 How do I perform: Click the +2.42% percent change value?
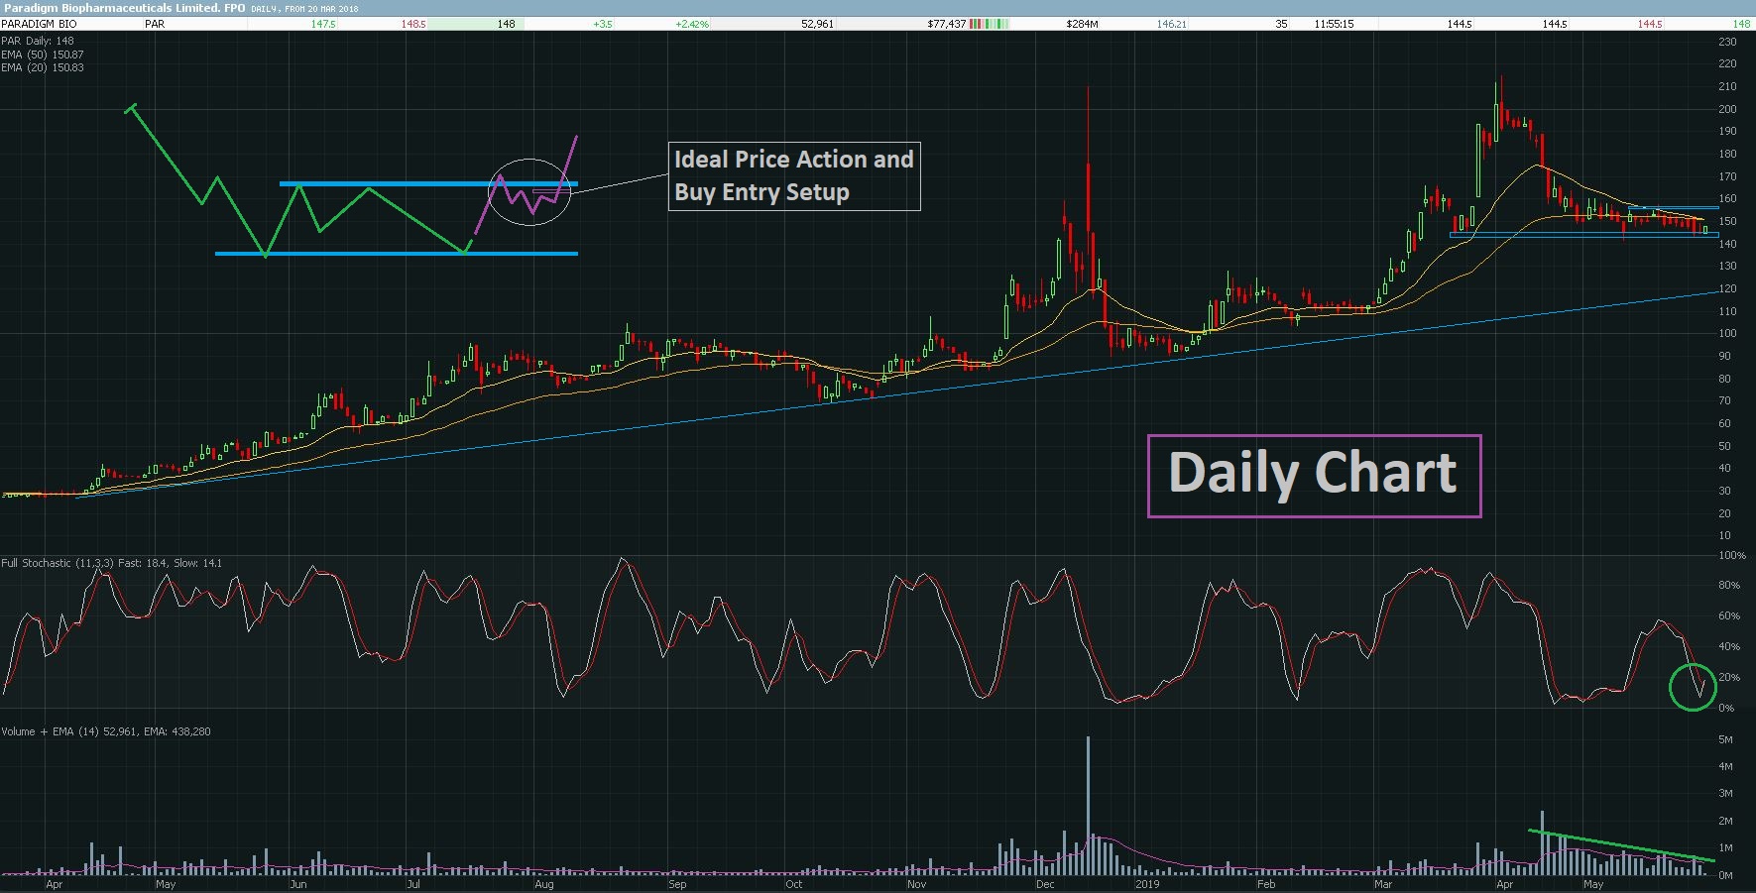coord(691,24)
